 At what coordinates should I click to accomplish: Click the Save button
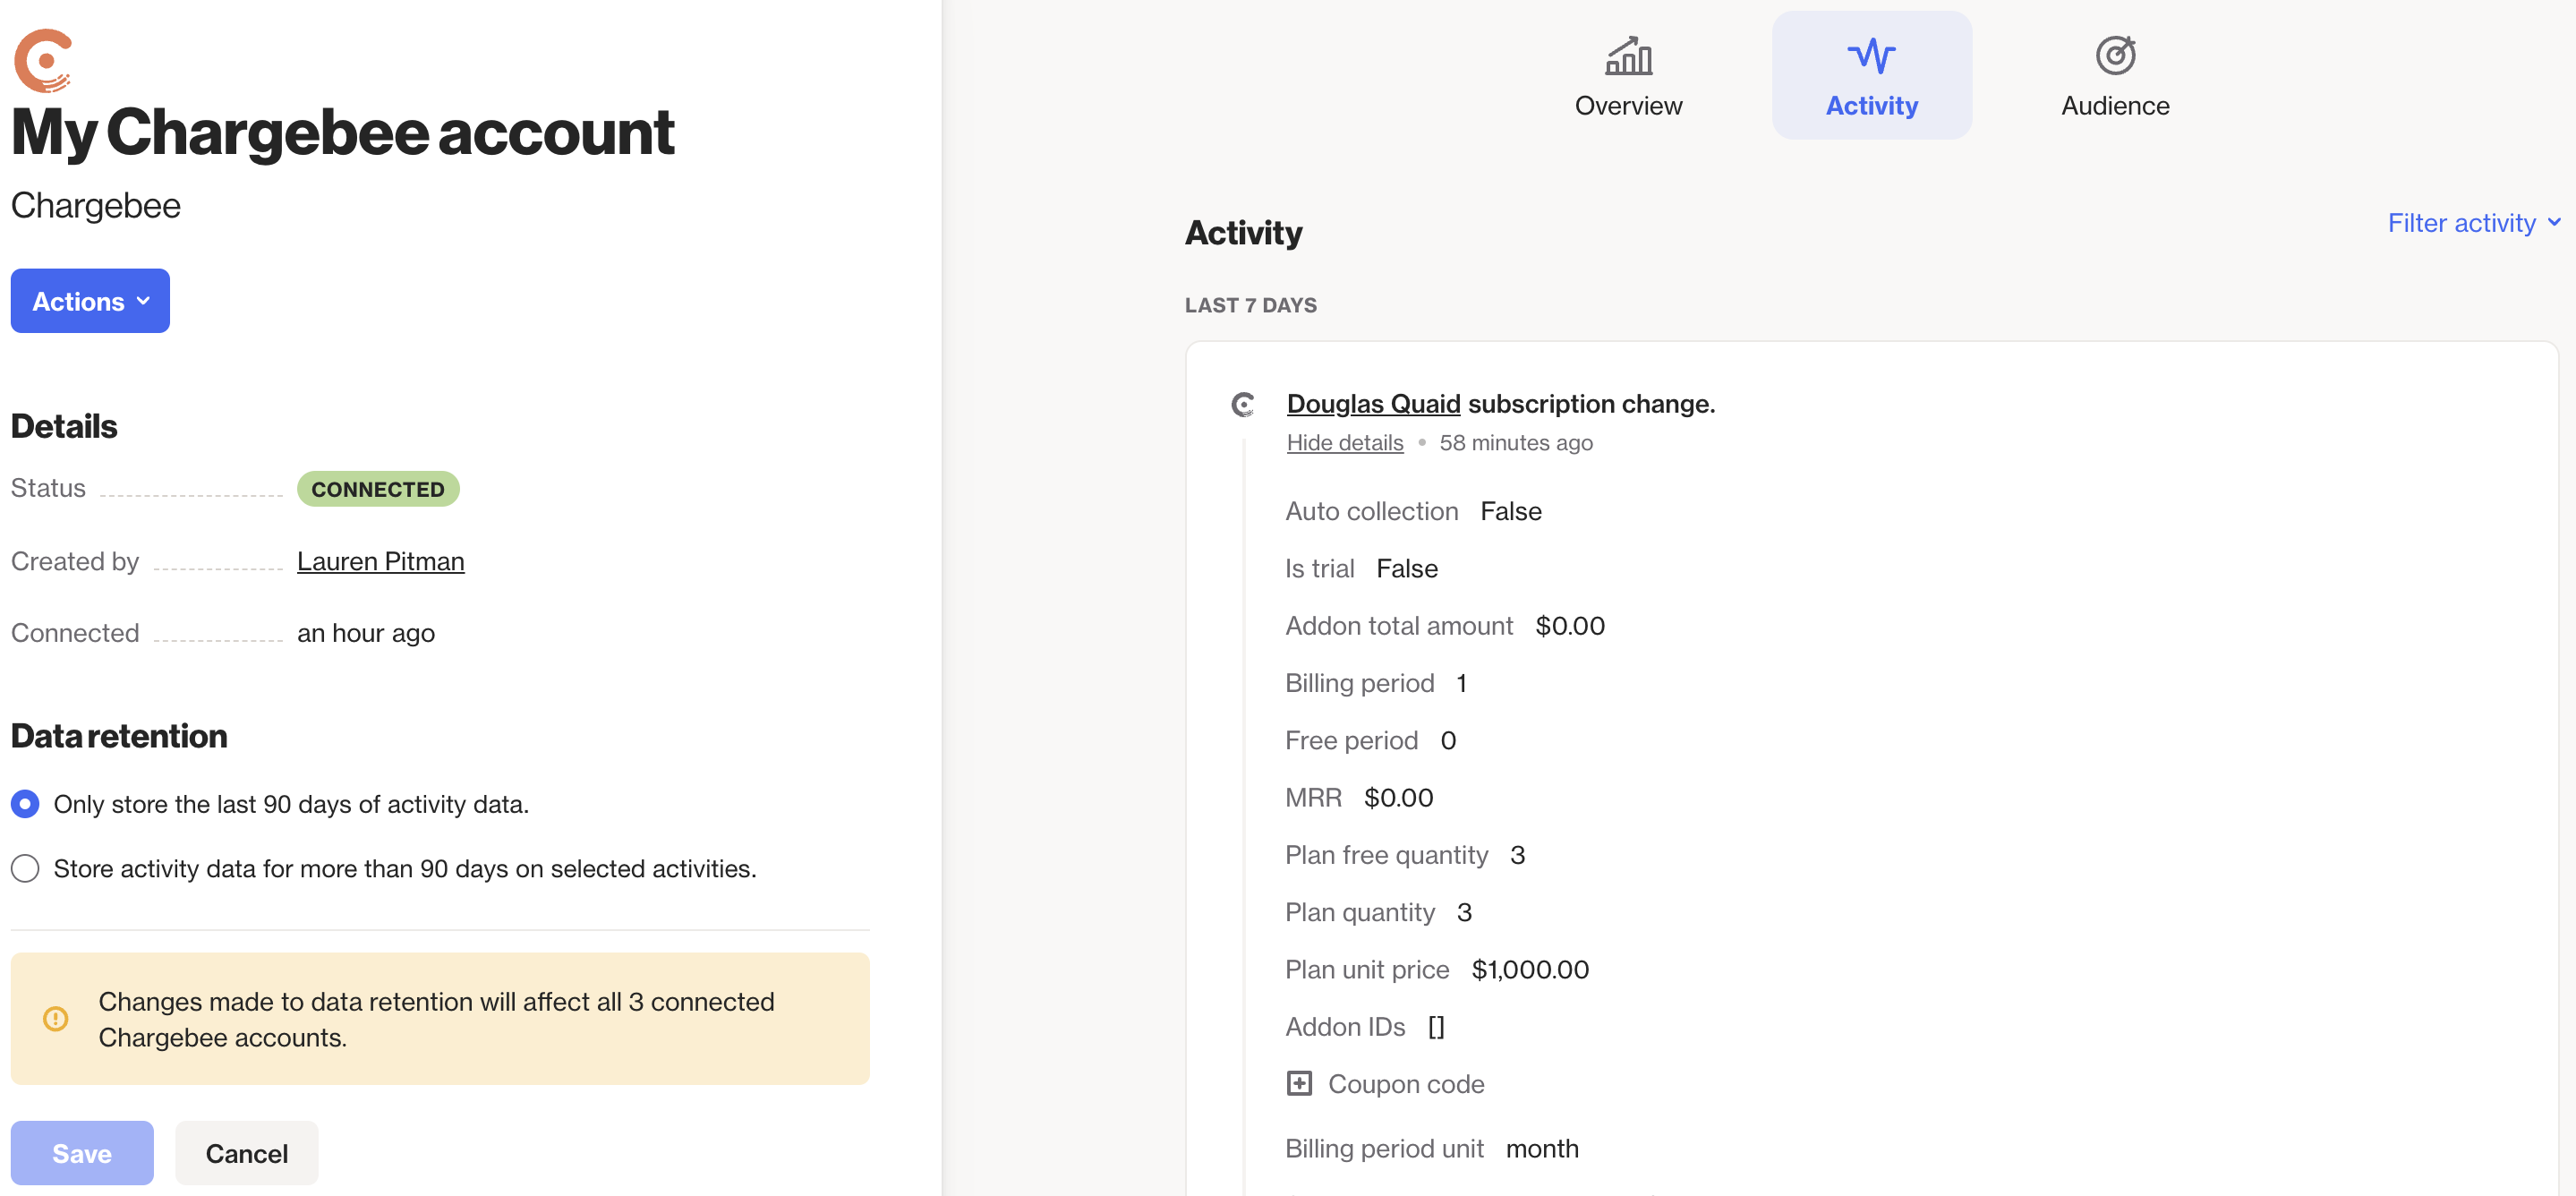82,1153
